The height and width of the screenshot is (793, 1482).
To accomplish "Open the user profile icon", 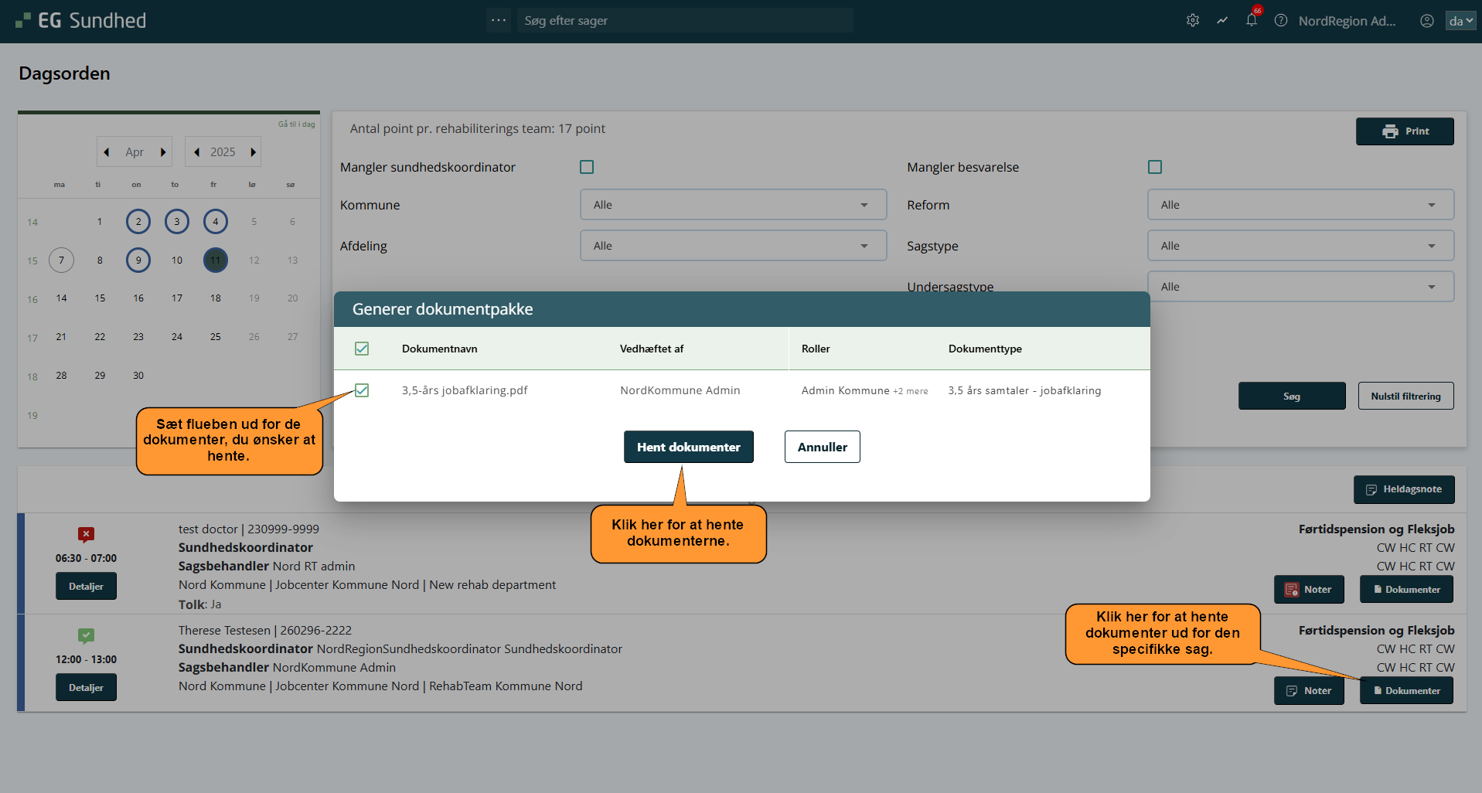I will tap(1427, 21).
